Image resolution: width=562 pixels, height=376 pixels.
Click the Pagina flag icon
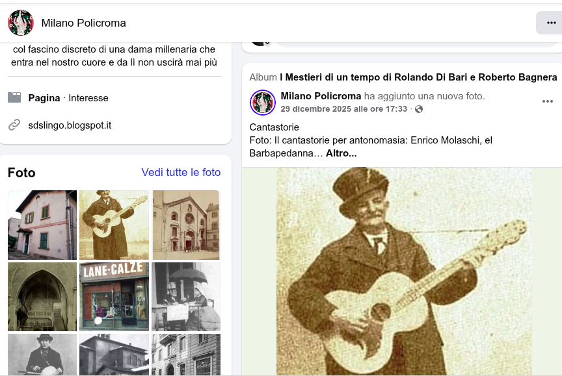point(14,98)
